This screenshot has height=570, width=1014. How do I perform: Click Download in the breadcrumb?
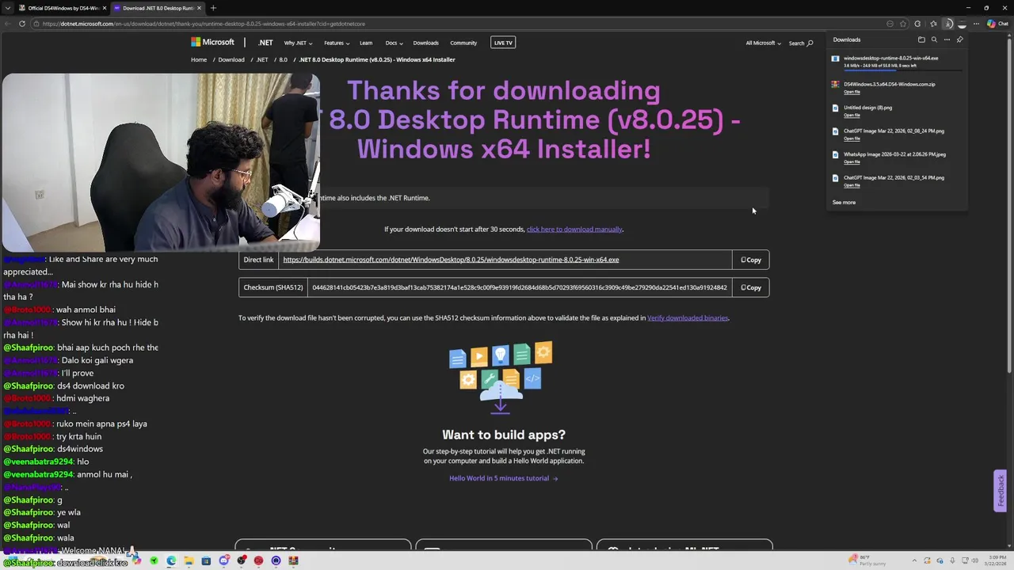click(231, 59)
